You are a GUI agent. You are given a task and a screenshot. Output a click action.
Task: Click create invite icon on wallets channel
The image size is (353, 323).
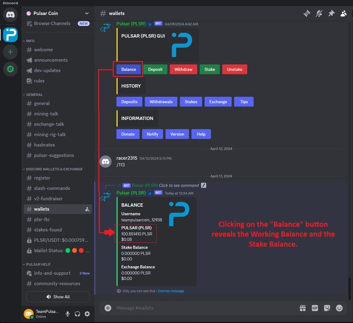(x=87, y=209)
